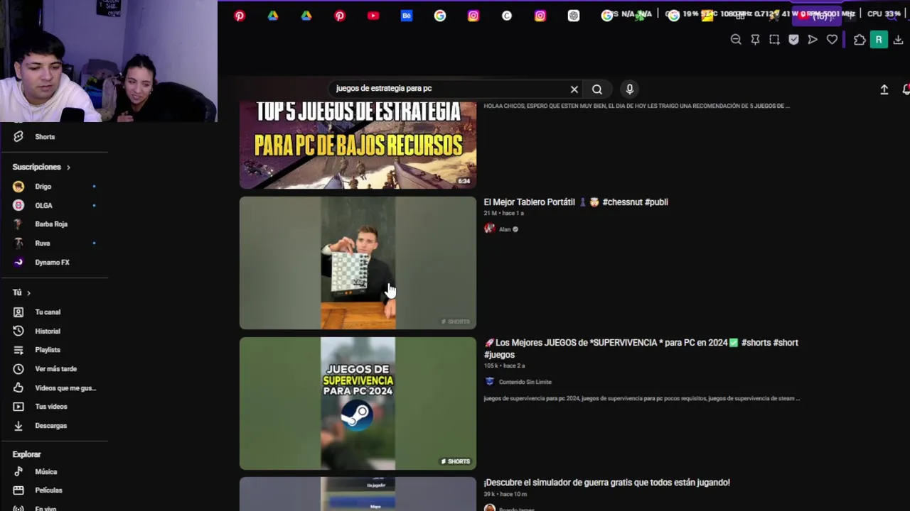Open the 'Top 5 juegos de estrategia' thumbnail

point(358,145)
